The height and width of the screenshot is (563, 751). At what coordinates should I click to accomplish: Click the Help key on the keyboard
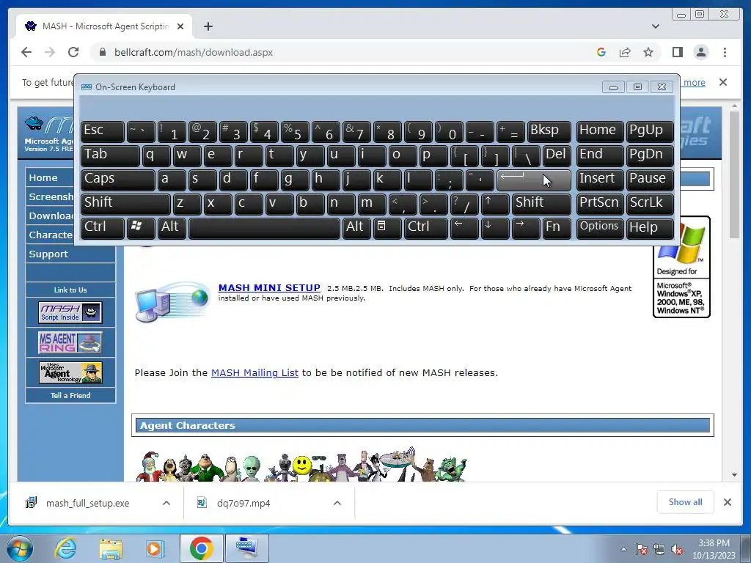coord(650,227)
